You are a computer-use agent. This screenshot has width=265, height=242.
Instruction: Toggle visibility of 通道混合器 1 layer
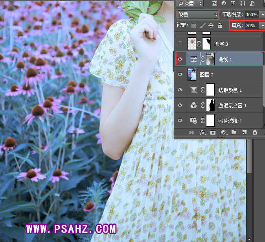pos(180,105)
